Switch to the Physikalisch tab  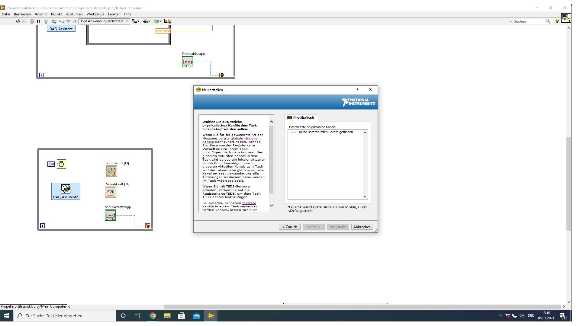[x=301, y=118]
